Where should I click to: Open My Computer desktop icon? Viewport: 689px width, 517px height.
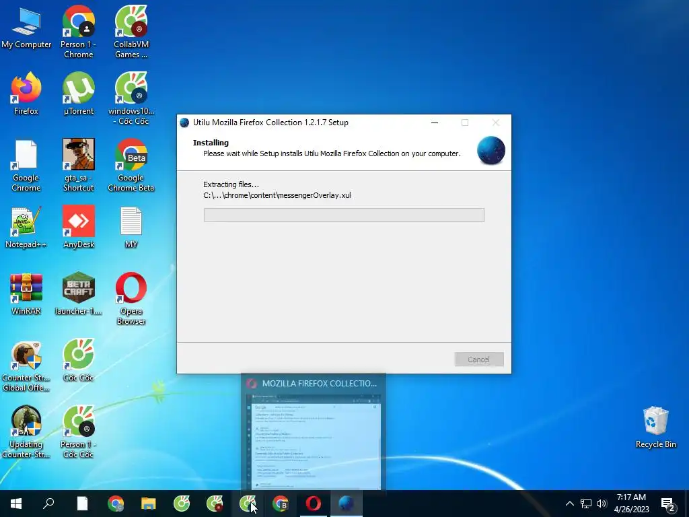[26, 27]
